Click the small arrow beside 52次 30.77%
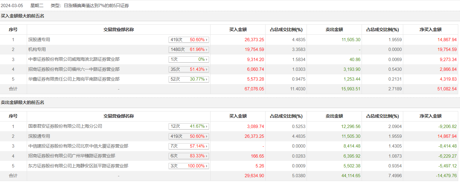The image size is (460, 184). (207, 79)
